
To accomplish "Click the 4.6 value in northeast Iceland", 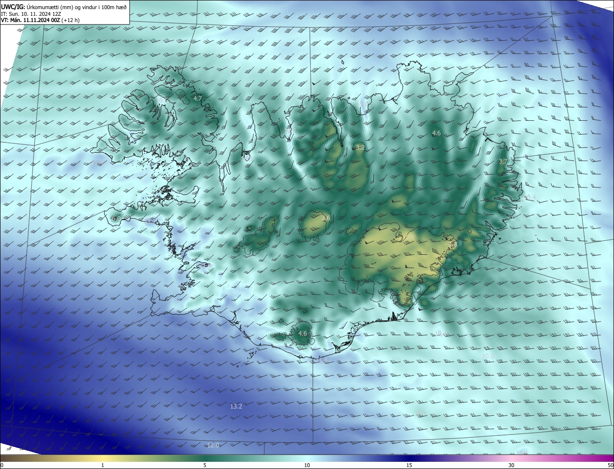I will tap(437, 133).
